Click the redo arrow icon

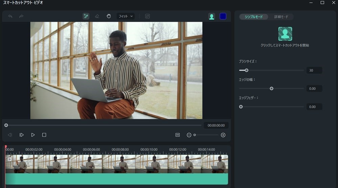click(21, 16)
